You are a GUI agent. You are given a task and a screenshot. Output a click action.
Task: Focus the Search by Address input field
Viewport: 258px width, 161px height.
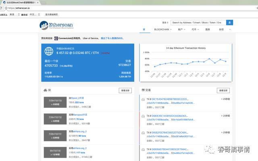coord(198,23)
